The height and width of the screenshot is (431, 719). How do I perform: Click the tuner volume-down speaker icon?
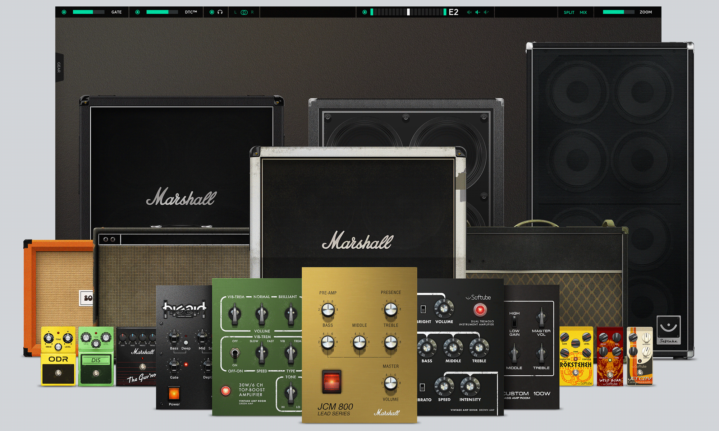478,12
